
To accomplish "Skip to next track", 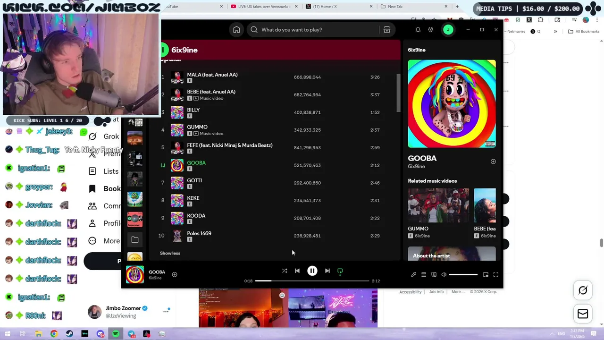I will [x=327, y=271].
